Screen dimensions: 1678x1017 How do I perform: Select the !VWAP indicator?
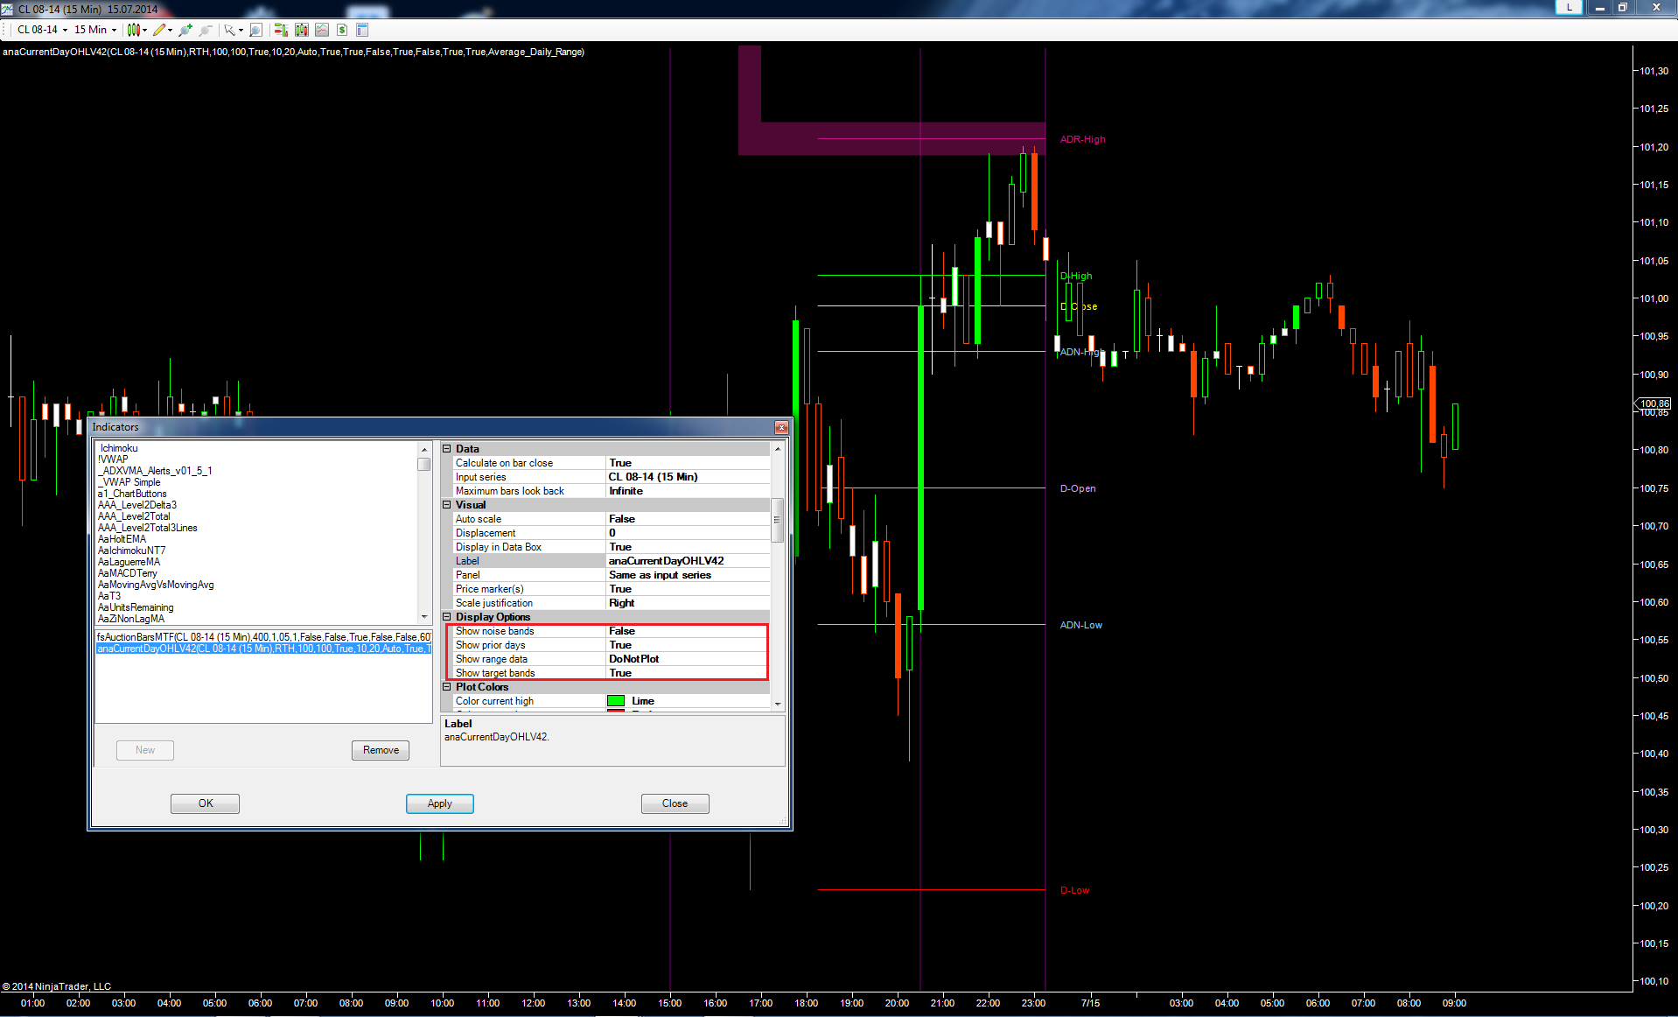pyautogui.click(x=113, y=459)
